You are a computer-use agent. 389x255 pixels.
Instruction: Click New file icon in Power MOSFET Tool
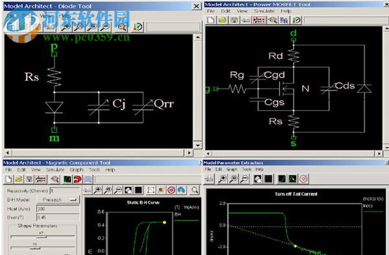click(x=211, y=20)
